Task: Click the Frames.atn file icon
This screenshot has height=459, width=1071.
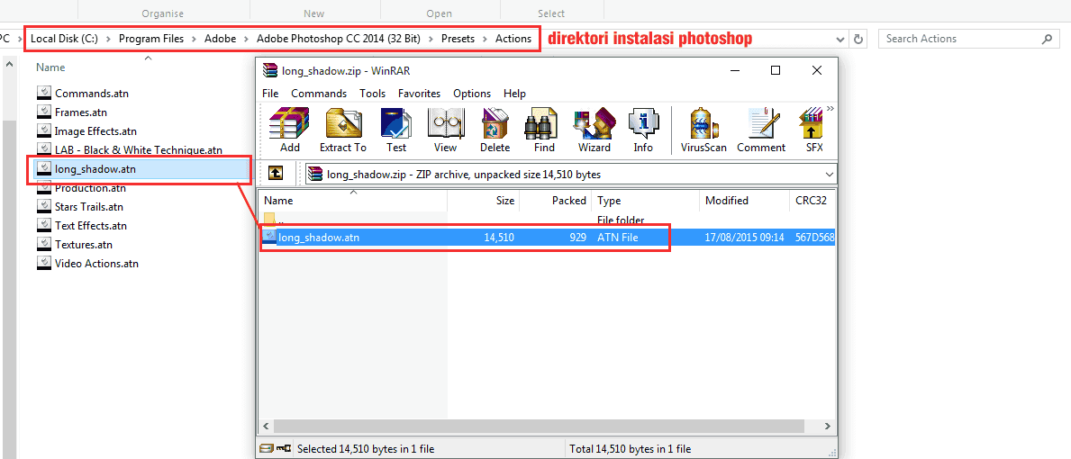Action: pos(44,112)
